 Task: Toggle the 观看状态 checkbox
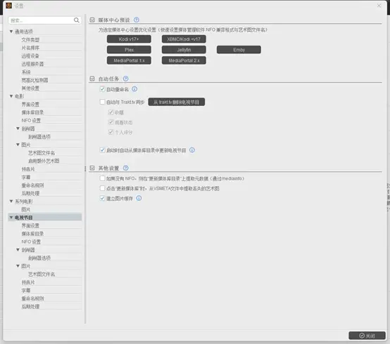coord(111,122)
